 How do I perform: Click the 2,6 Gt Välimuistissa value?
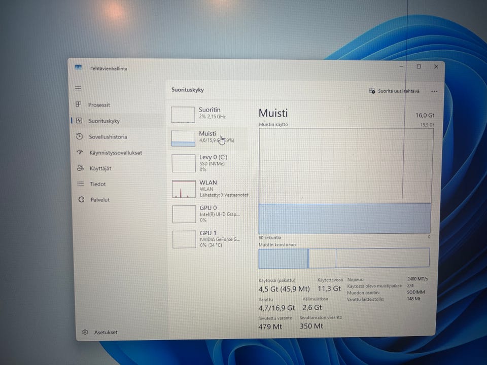[x=312, y=307]
